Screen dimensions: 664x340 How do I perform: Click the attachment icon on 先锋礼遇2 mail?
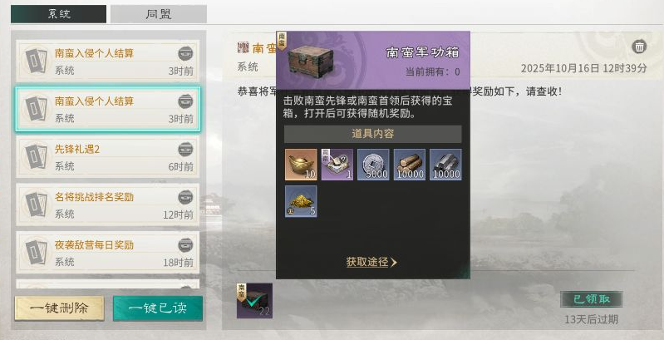pos(185,149)
